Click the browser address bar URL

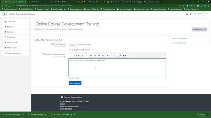(x=44, y=6)
